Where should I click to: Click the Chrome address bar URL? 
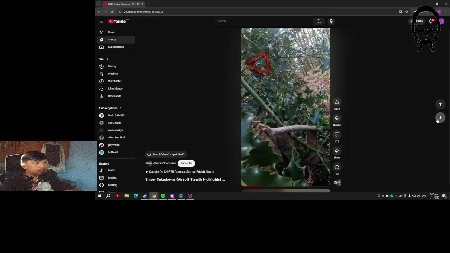[x=143, y=12]
